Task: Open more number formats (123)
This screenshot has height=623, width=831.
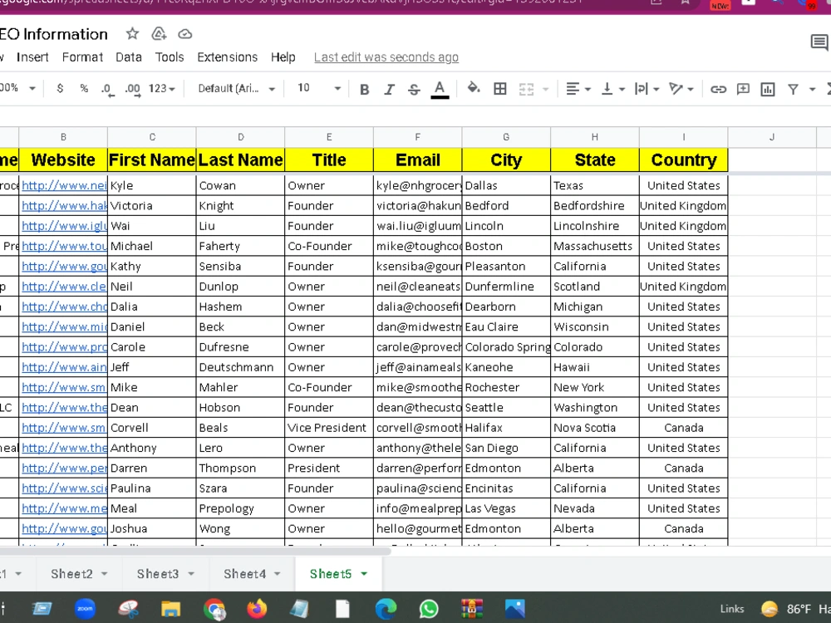Action: coord(162,89)
